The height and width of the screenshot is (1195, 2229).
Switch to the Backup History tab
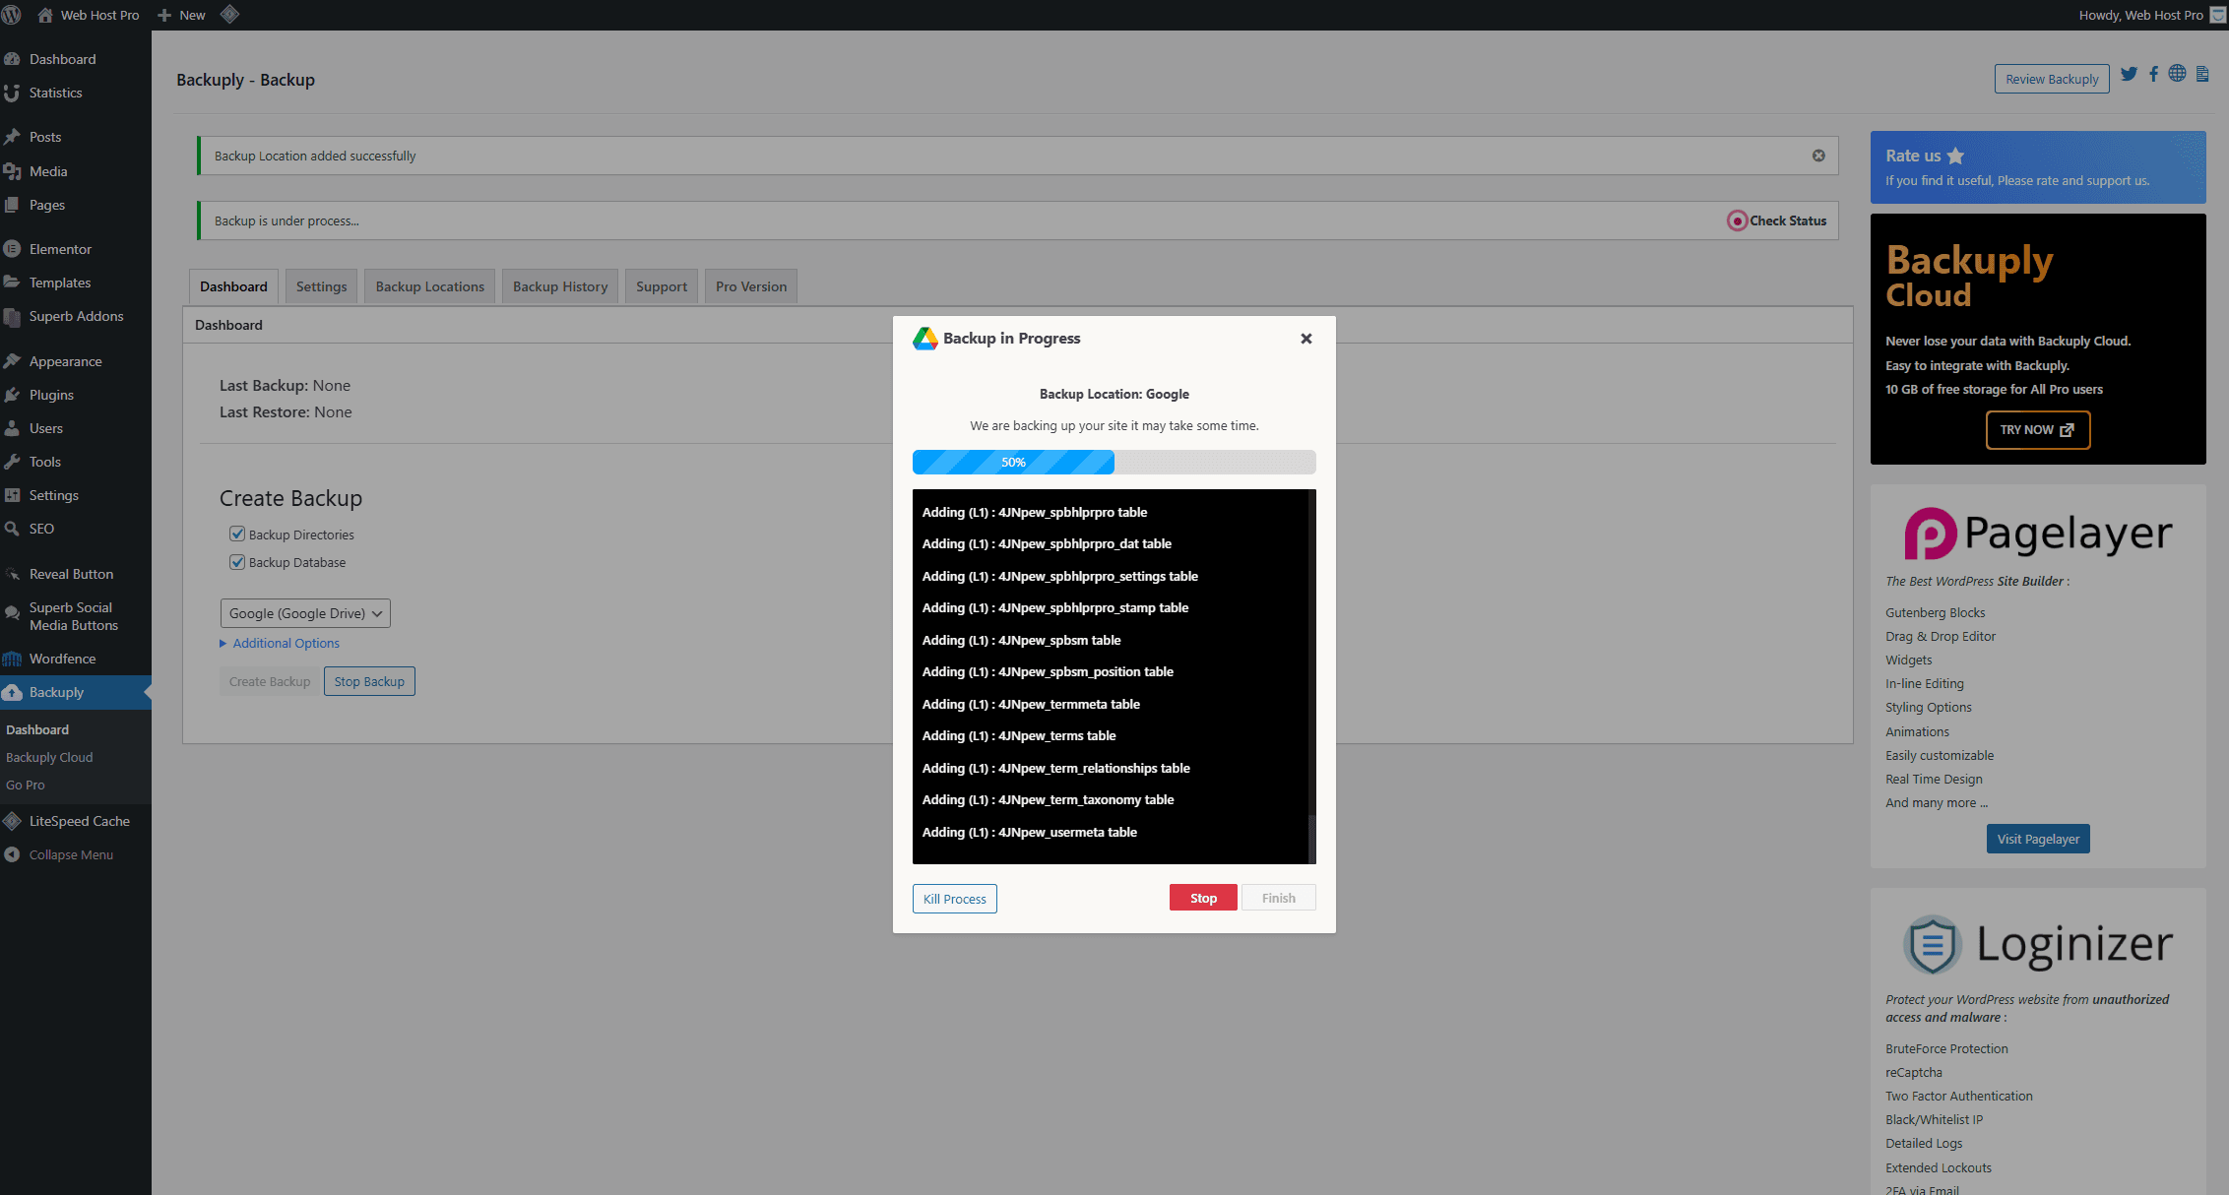[559, 286]
